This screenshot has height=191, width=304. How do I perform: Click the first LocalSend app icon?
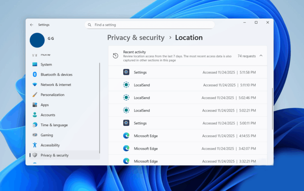tap(126, 85)
